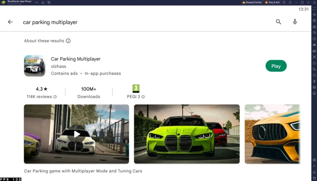This screenshot has height=181, width=317.
Task: Open the BlueStacks hamburger menu
Action: click(x=290, y=2)
